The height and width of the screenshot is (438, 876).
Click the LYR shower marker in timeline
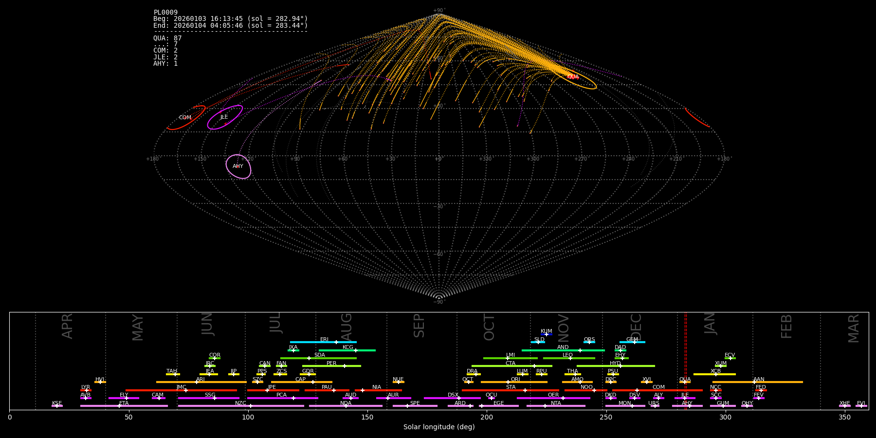86,390
